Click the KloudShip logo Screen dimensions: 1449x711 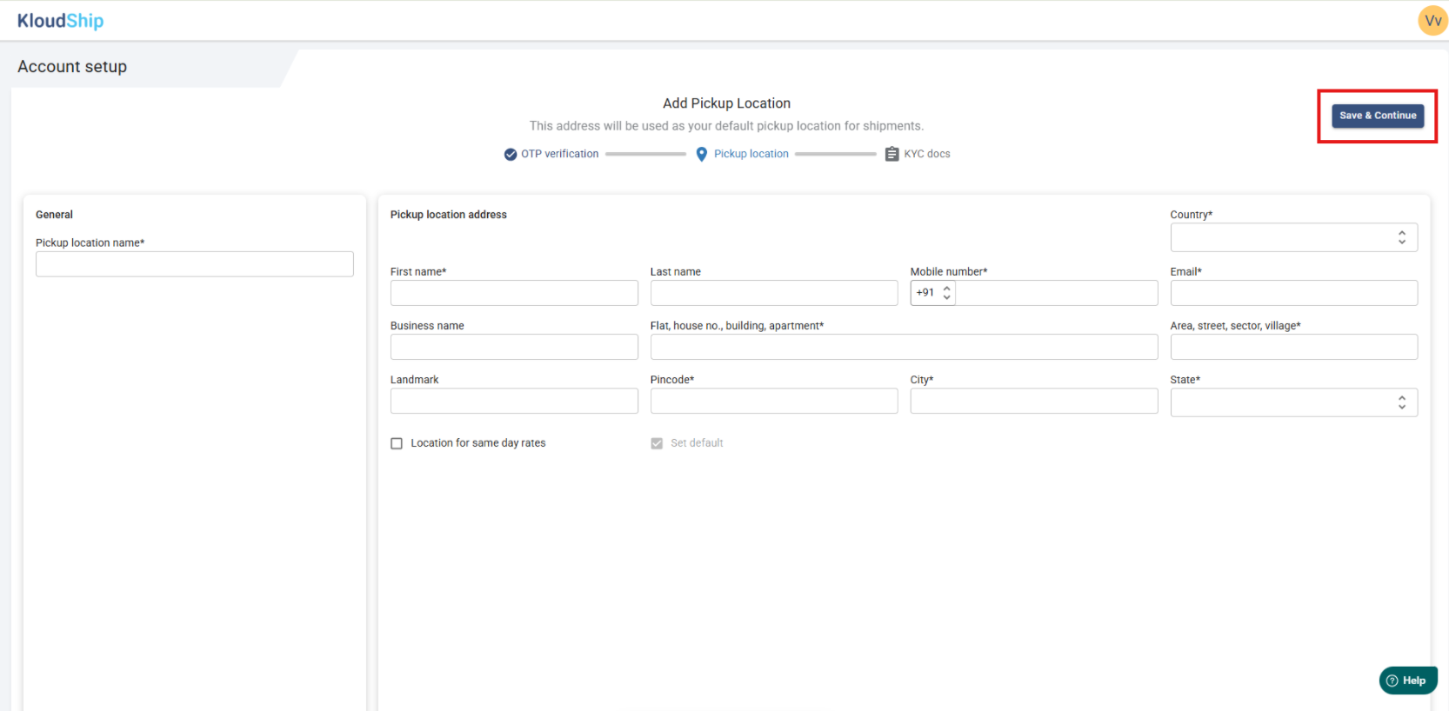(x=60, y=21)
